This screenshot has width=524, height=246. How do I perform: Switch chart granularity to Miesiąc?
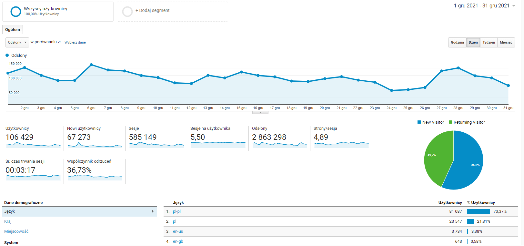click(x=506, y=42)
